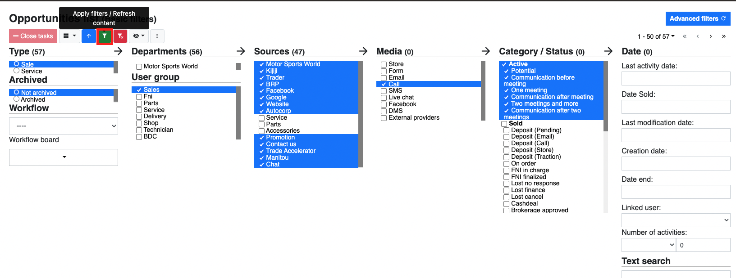The height and width of the screenshot is (278, 736).
Task: Click the Last activity date field
Action: (x=676, y=78)
